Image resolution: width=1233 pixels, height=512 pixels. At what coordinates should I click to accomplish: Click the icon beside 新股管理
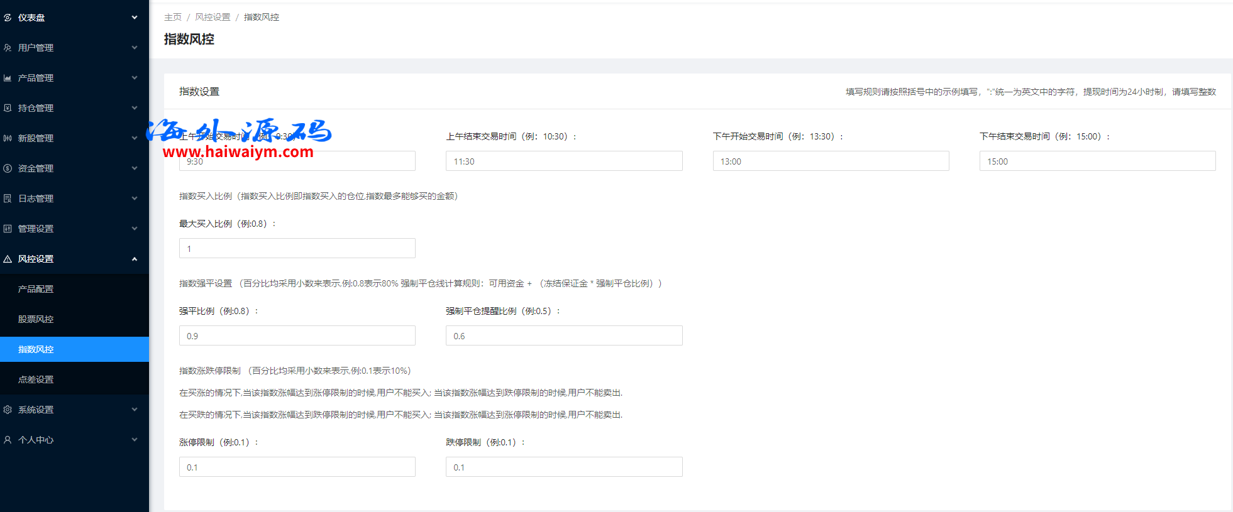point(8,138)
